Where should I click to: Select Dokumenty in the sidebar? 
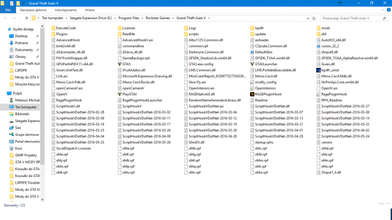coord(24,50)
